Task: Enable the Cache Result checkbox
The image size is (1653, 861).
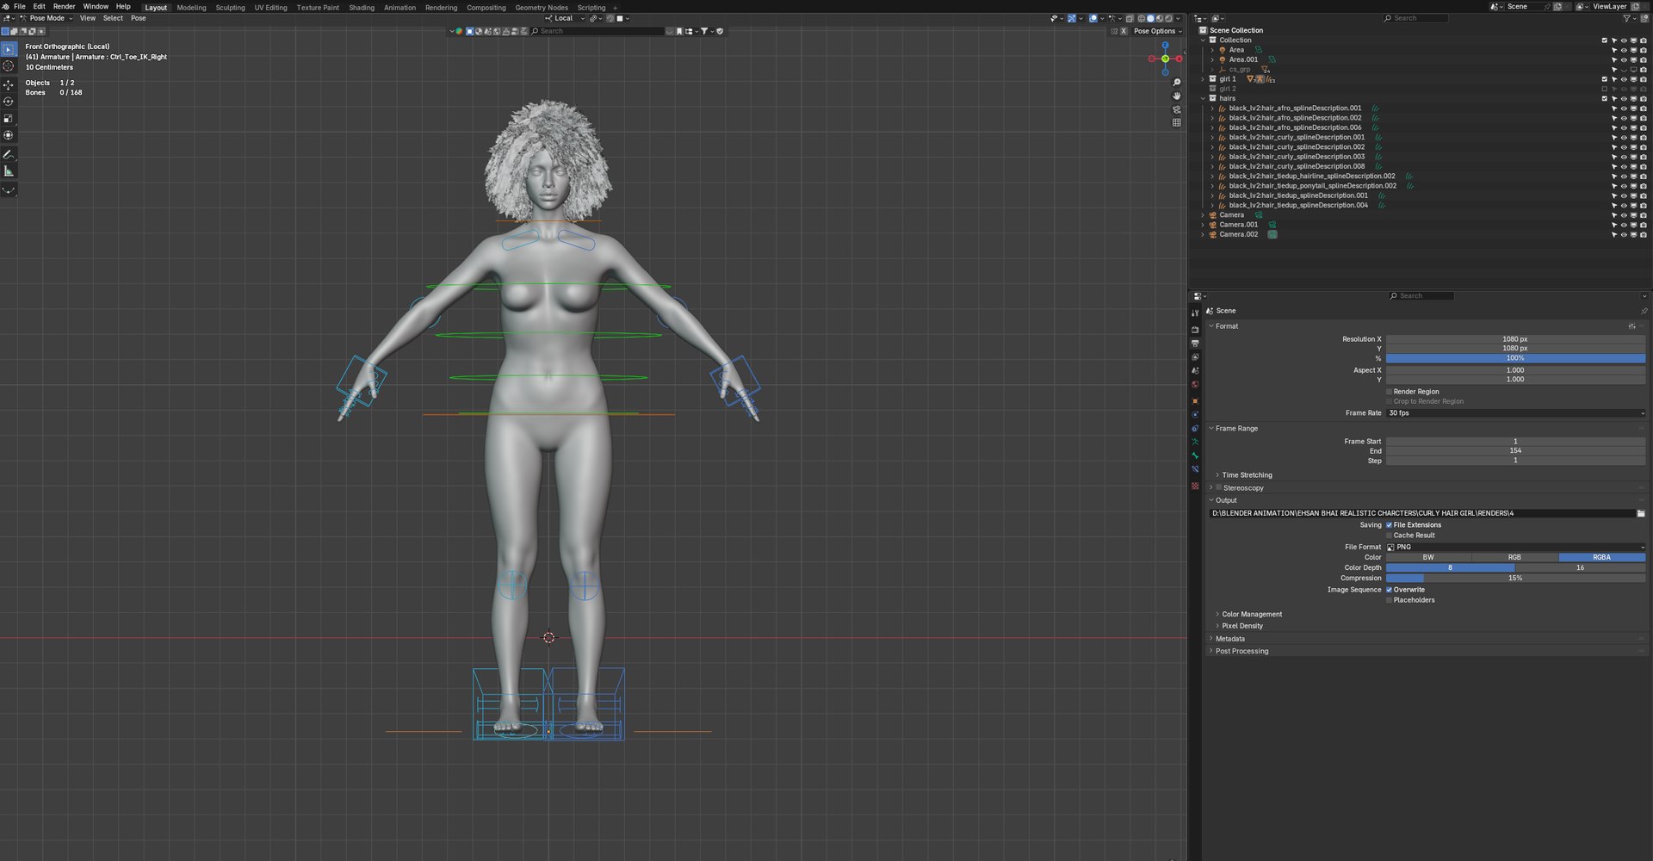Action: [1389, 536]
